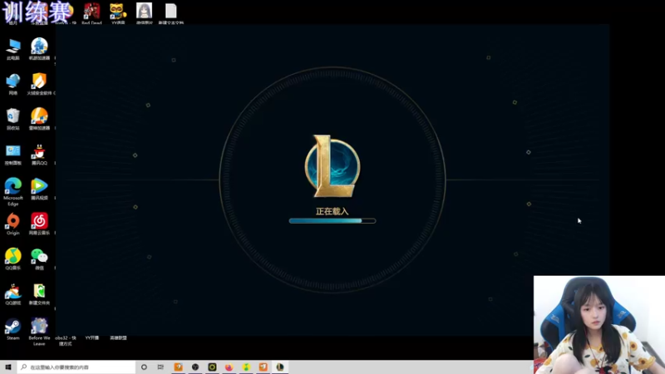665x374 pixels.
Task: Launch 微信 WeChat desktop shortcut
Action: 39,257
